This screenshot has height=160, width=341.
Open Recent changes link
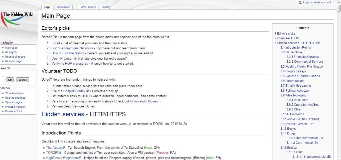click(x=15, y=57)
